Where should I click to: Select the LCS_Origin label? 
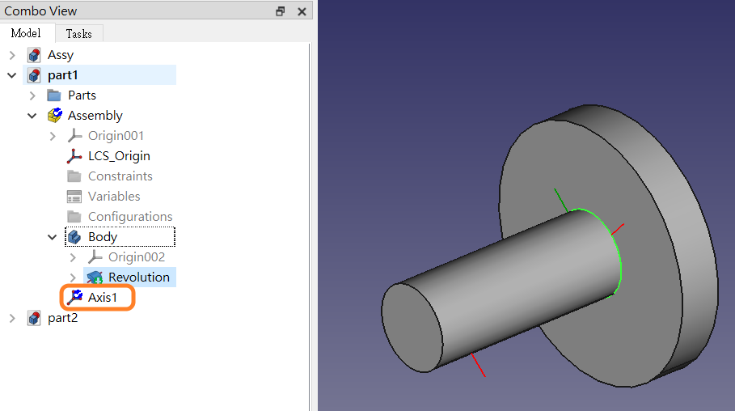tap(119, 156)
